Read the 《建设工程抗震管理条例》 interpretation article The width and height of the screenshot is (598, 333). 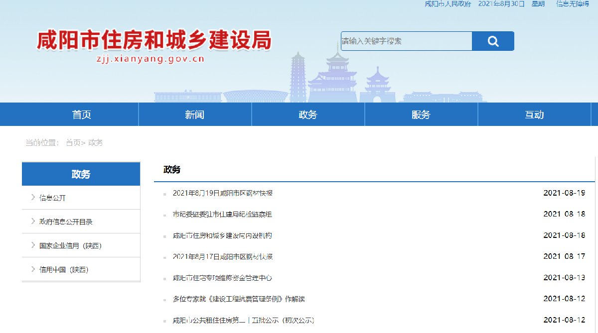pyautogui.click(x=239, y=299)
